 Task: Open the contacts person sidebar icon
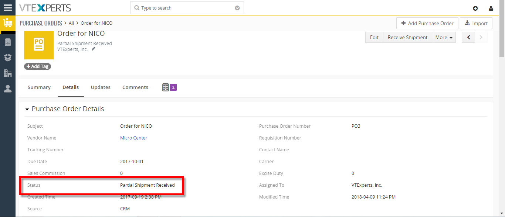7,89
